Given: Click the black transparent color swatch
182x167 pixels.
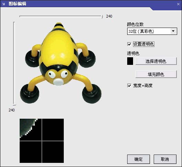Looking at the screenshot, I should tap(130, 61).
